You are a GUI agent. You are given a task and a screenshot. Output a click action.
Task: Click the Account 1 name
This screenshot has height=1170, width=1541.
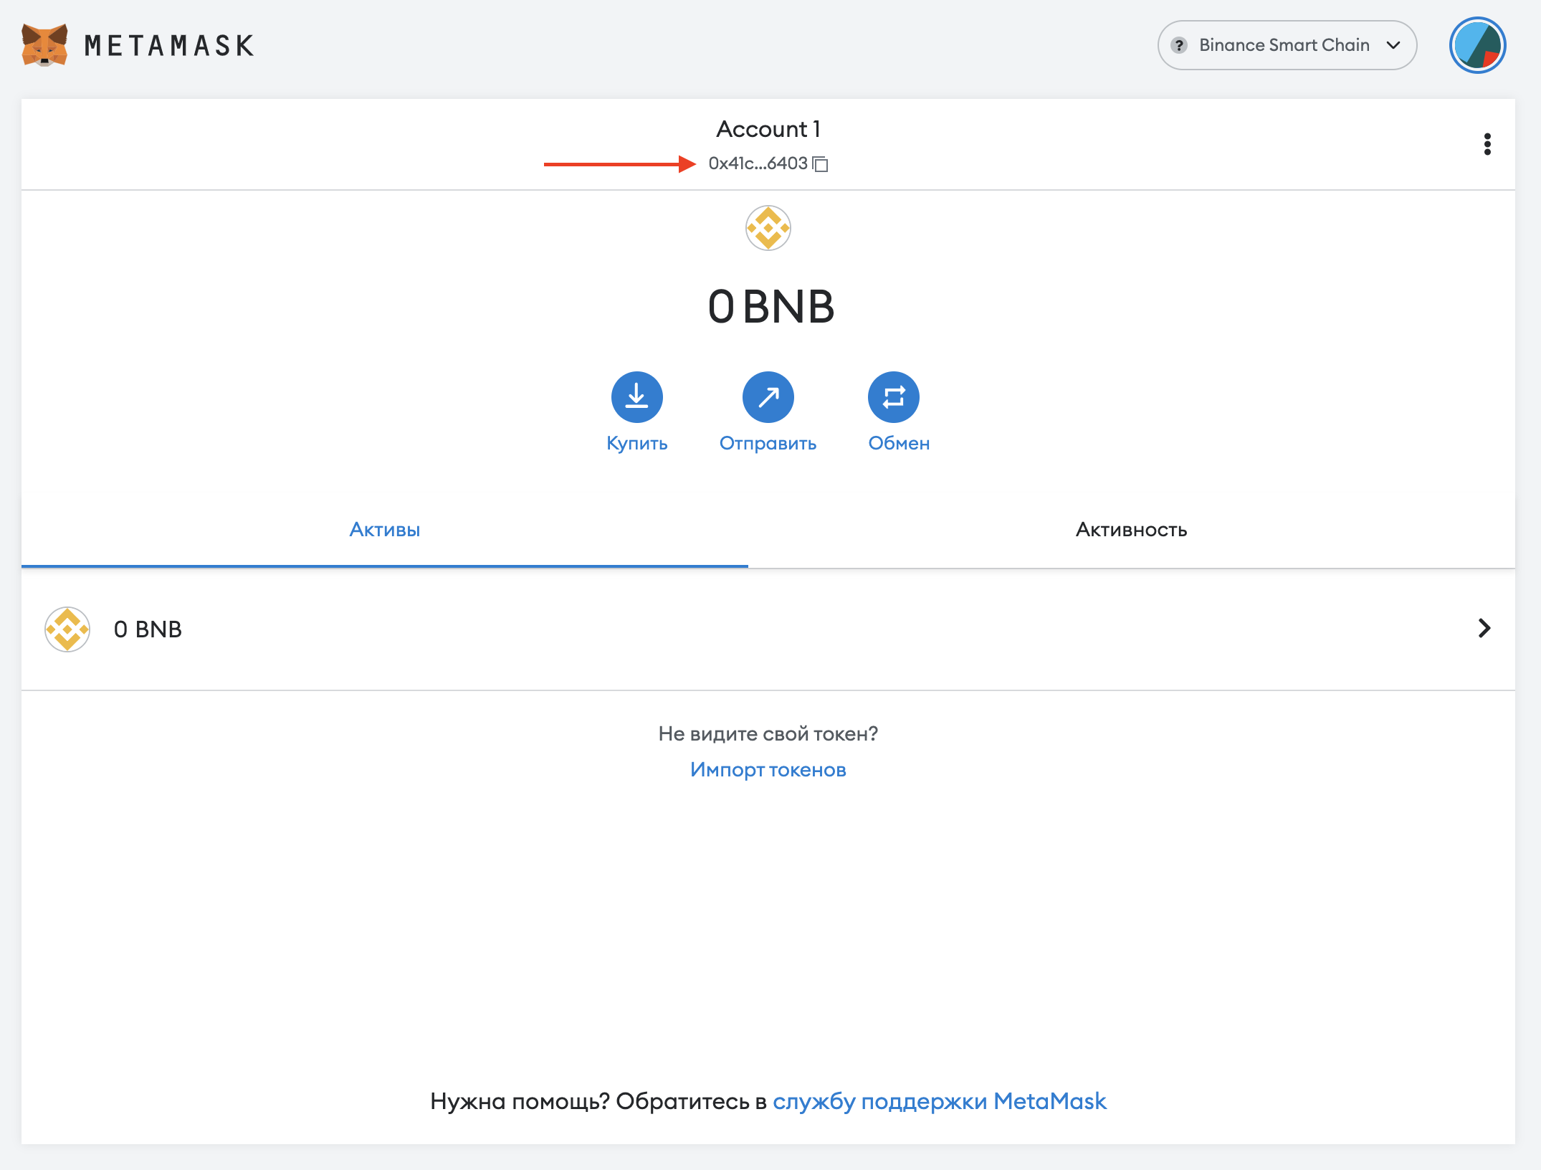click(768, 129)
